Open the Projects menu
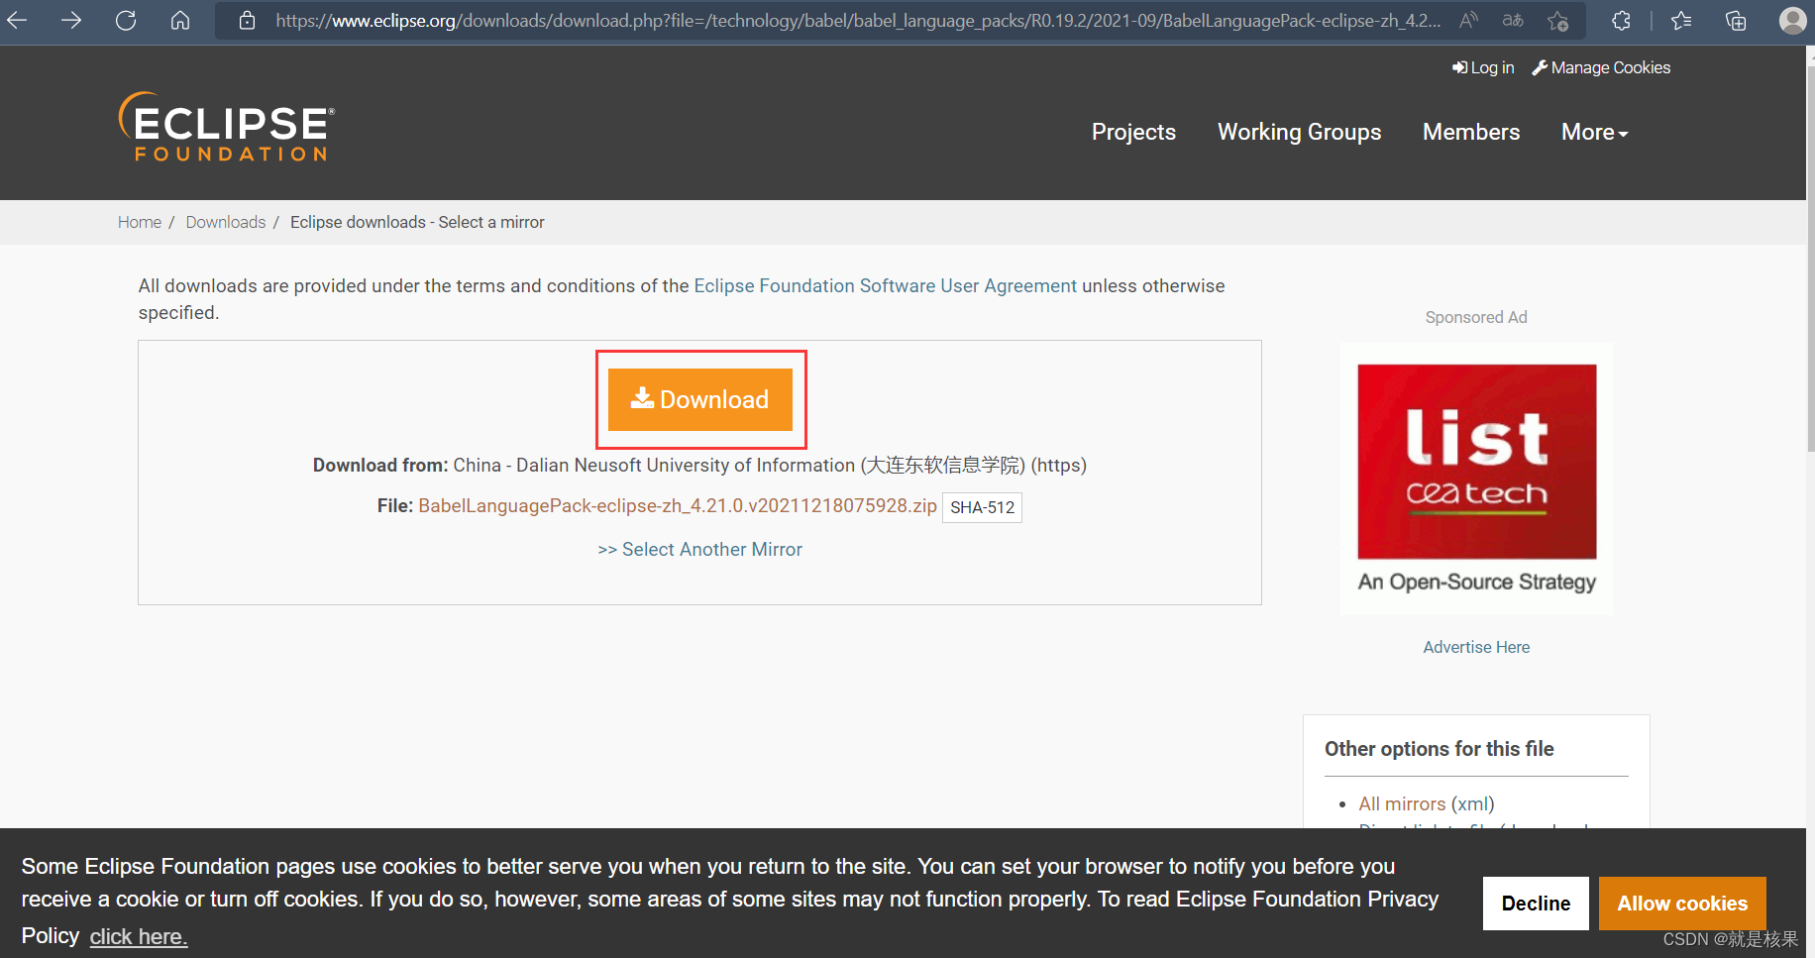 pos(1133,132)
